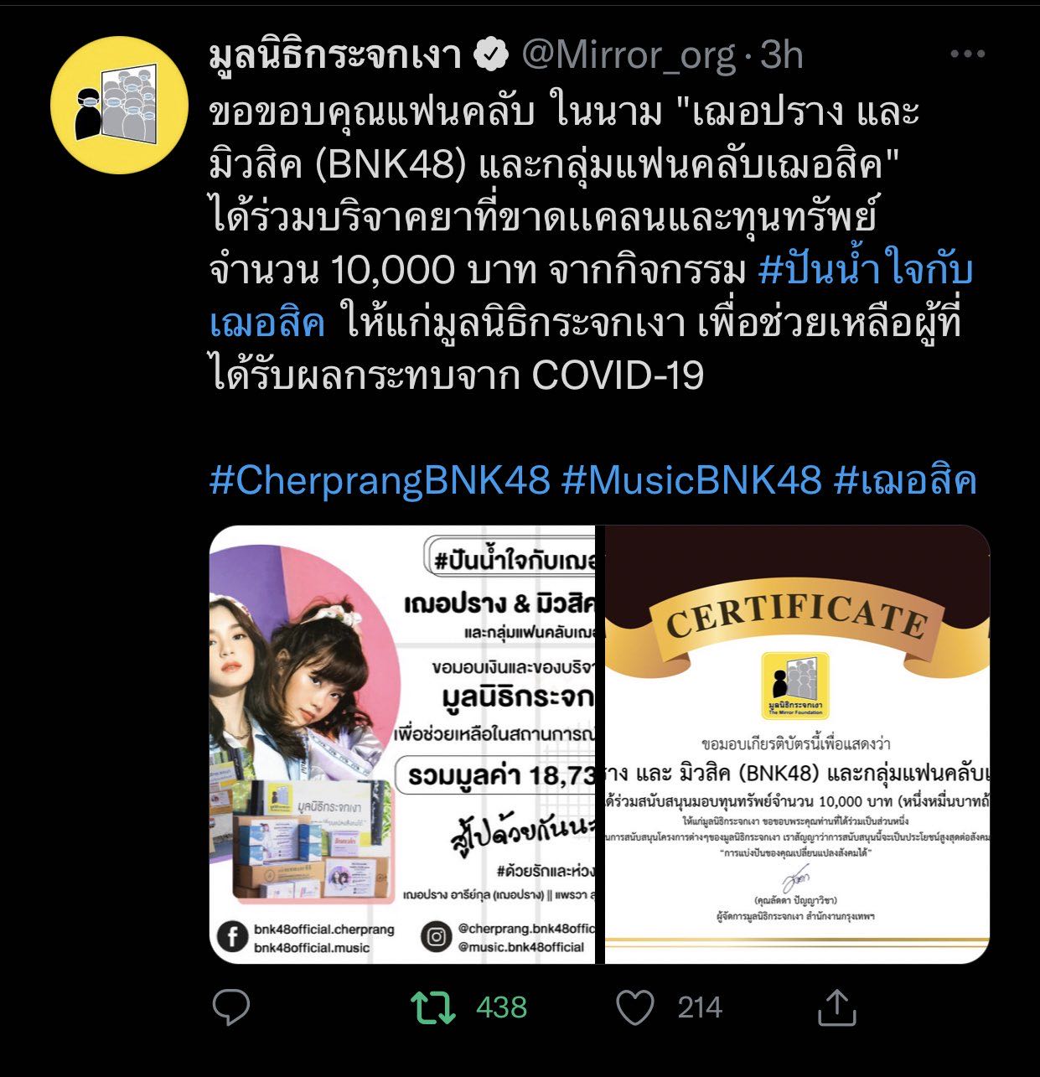The height and width of the screenshot is (1077, 1040).
Task: View the certificate image on right
Action: 797,744
